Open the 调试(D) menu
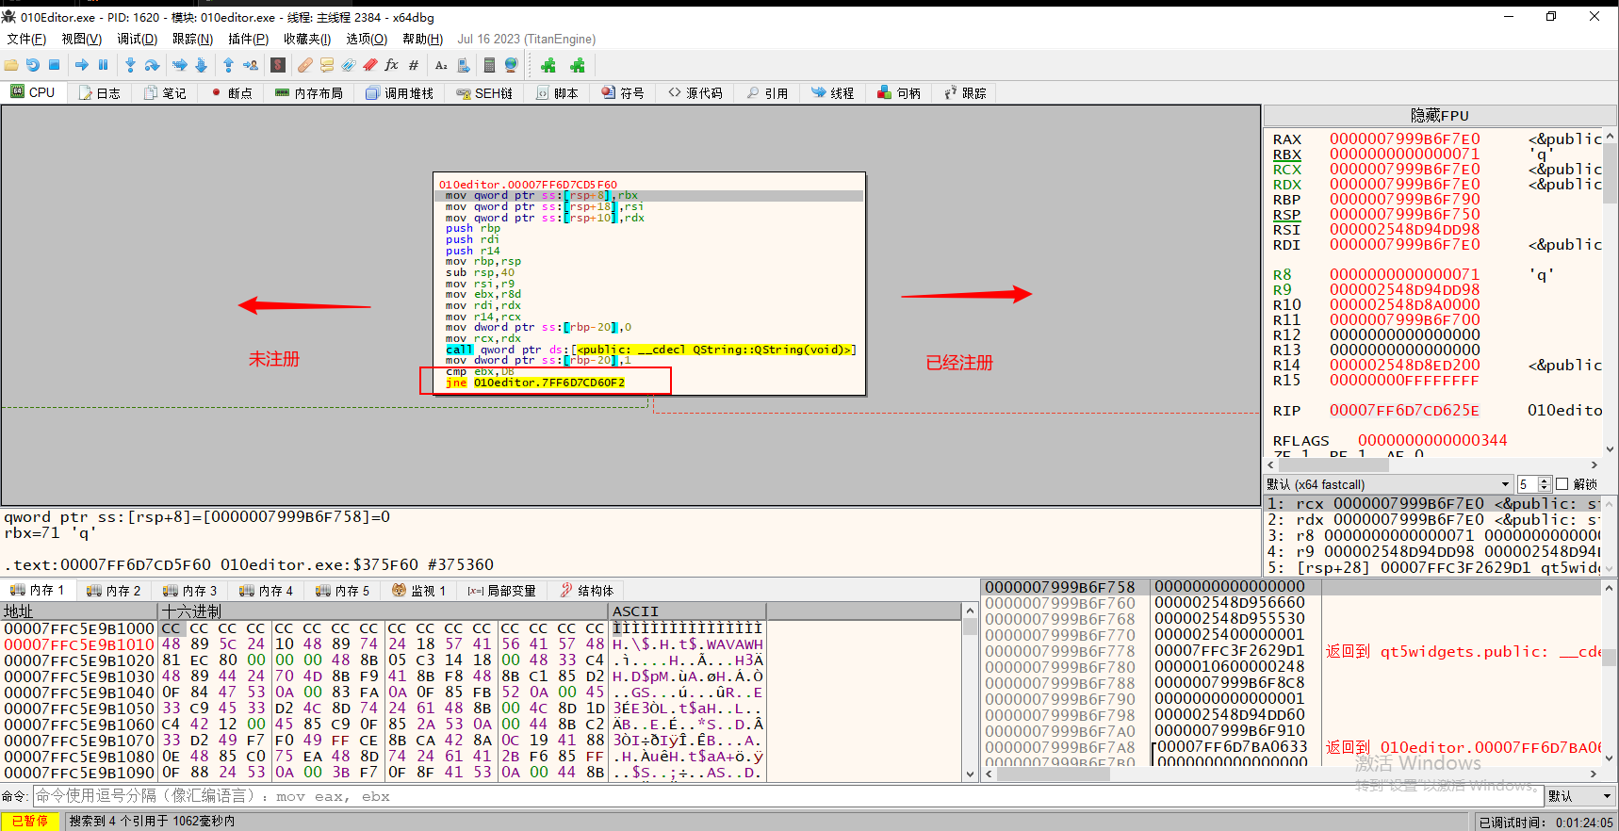 click(x=137, y=39)
